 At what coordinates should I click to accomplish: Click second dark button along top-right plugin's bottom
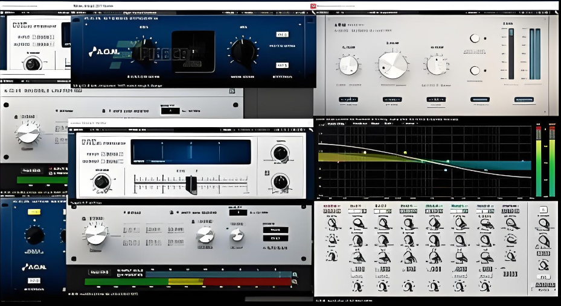(392, 99)
